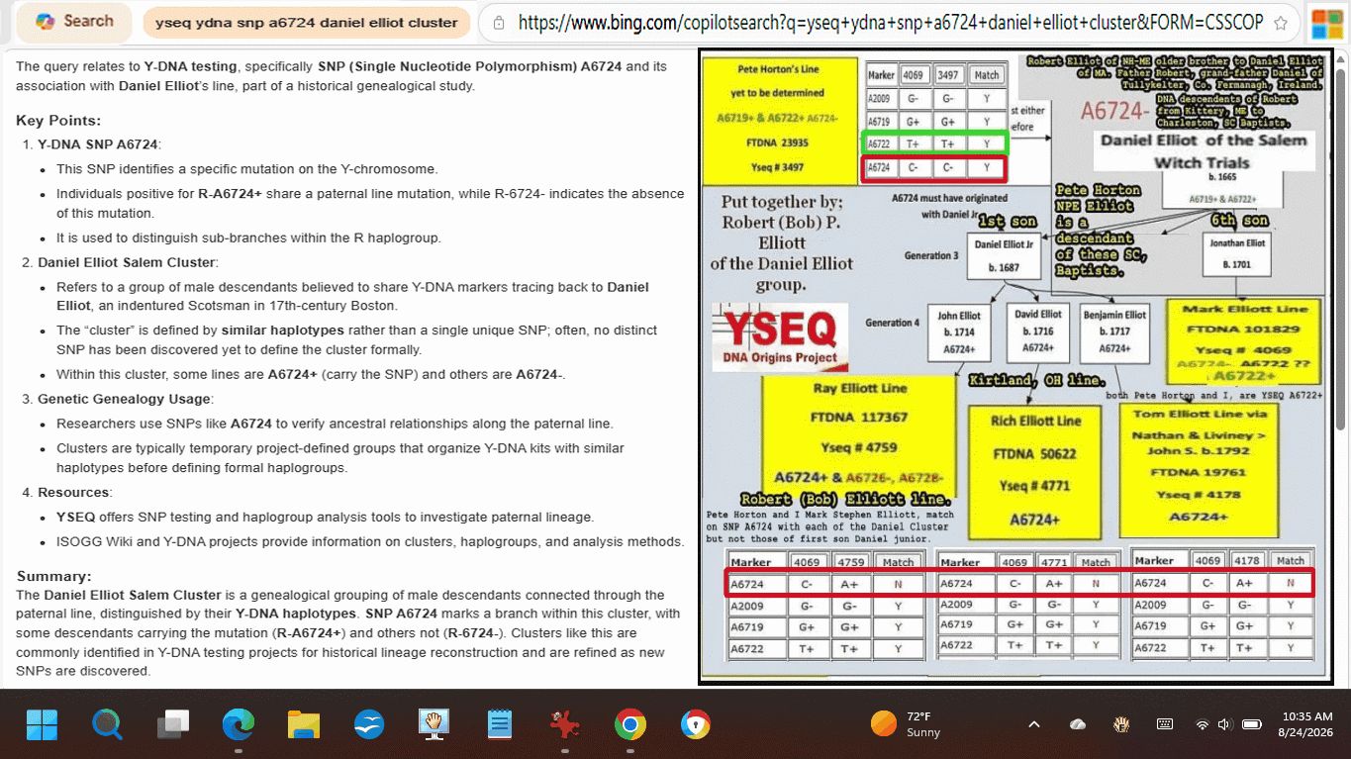Click the hand icon in system tray
Viewport: 1351px width, 759px height.
1121,724
